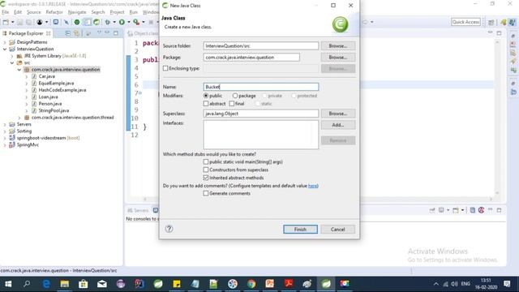519x292 pixels.
Task: Click the Debug bug icon in the toolbar
Action: pos(107,22)
